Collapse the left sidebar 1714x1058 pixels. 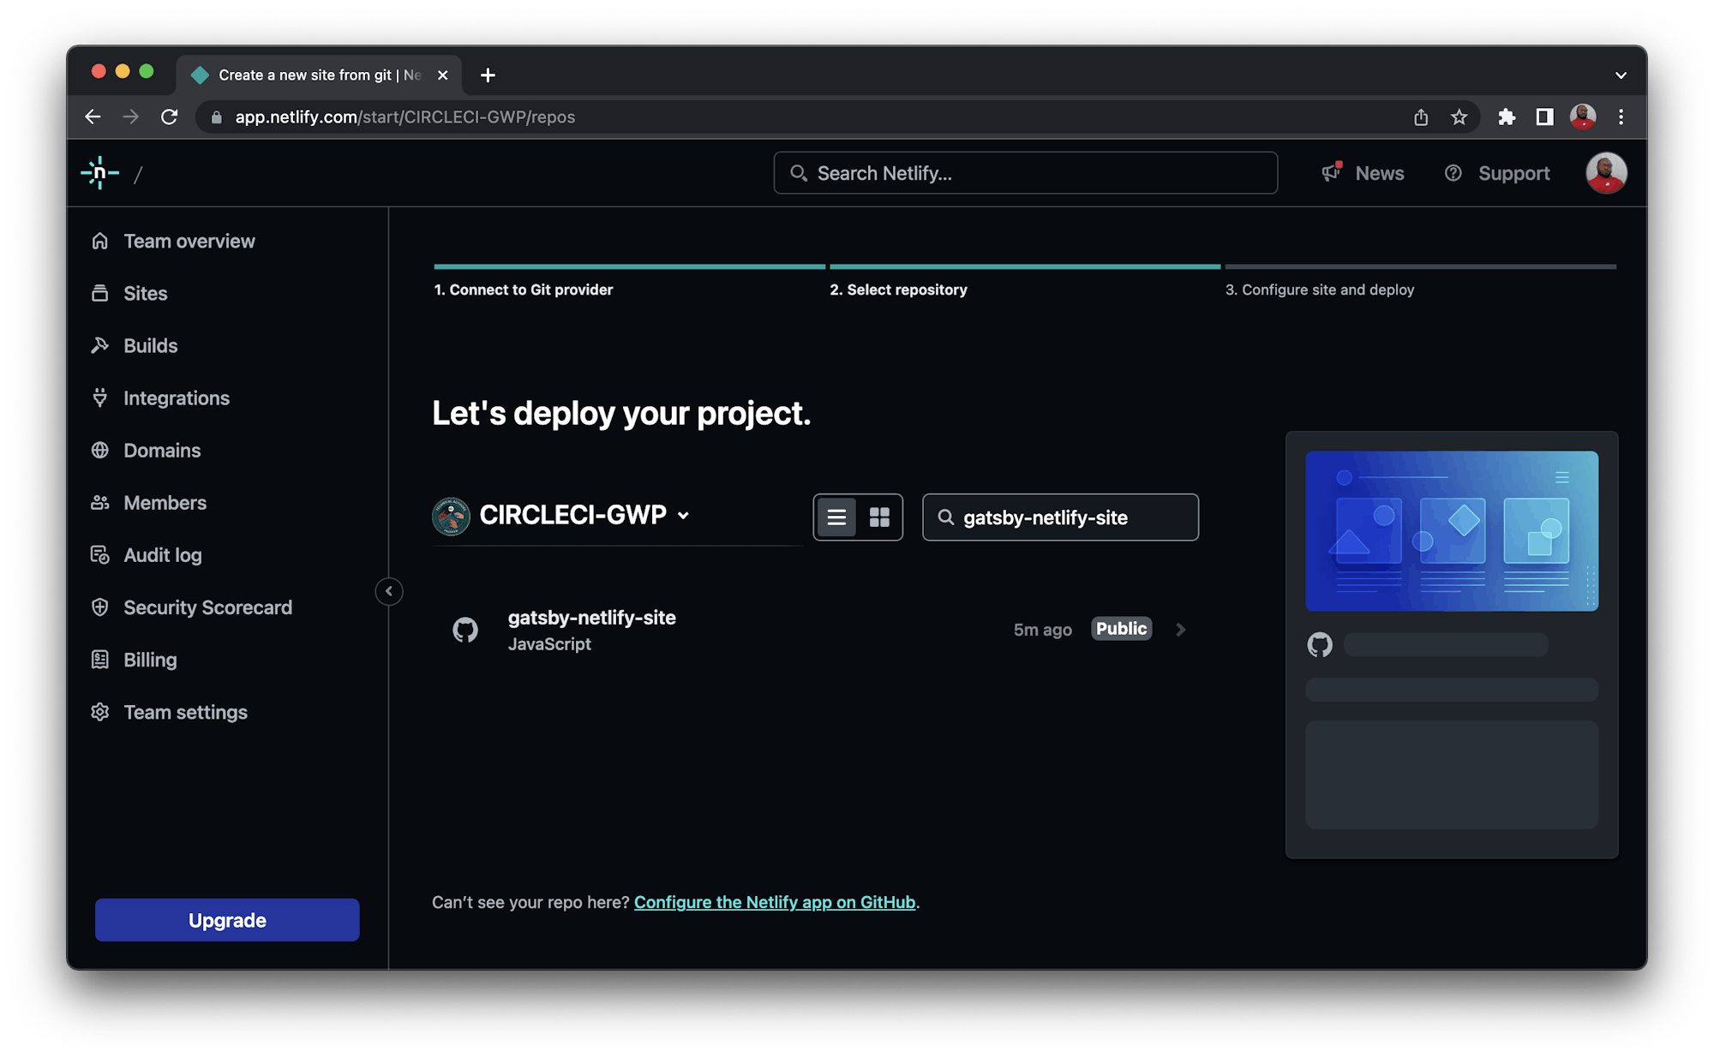(x=389, y=591)
